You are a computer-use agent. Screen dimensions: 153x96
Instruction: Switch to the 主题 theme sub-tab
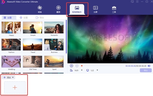9,18
